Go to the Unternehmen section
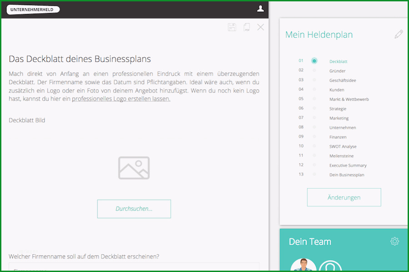 pos(343,127)
